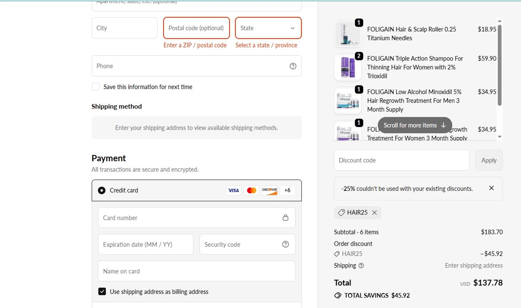Click the $59.90 price
Image resolution: width=521 pixels, height=308 pixels.
487,58
